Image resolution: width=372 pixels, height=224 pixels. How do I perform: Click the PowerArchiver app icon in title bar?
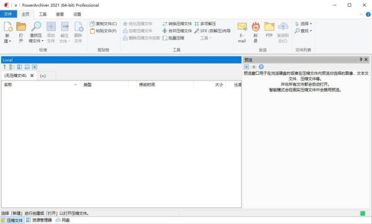(x=6, y=5)
